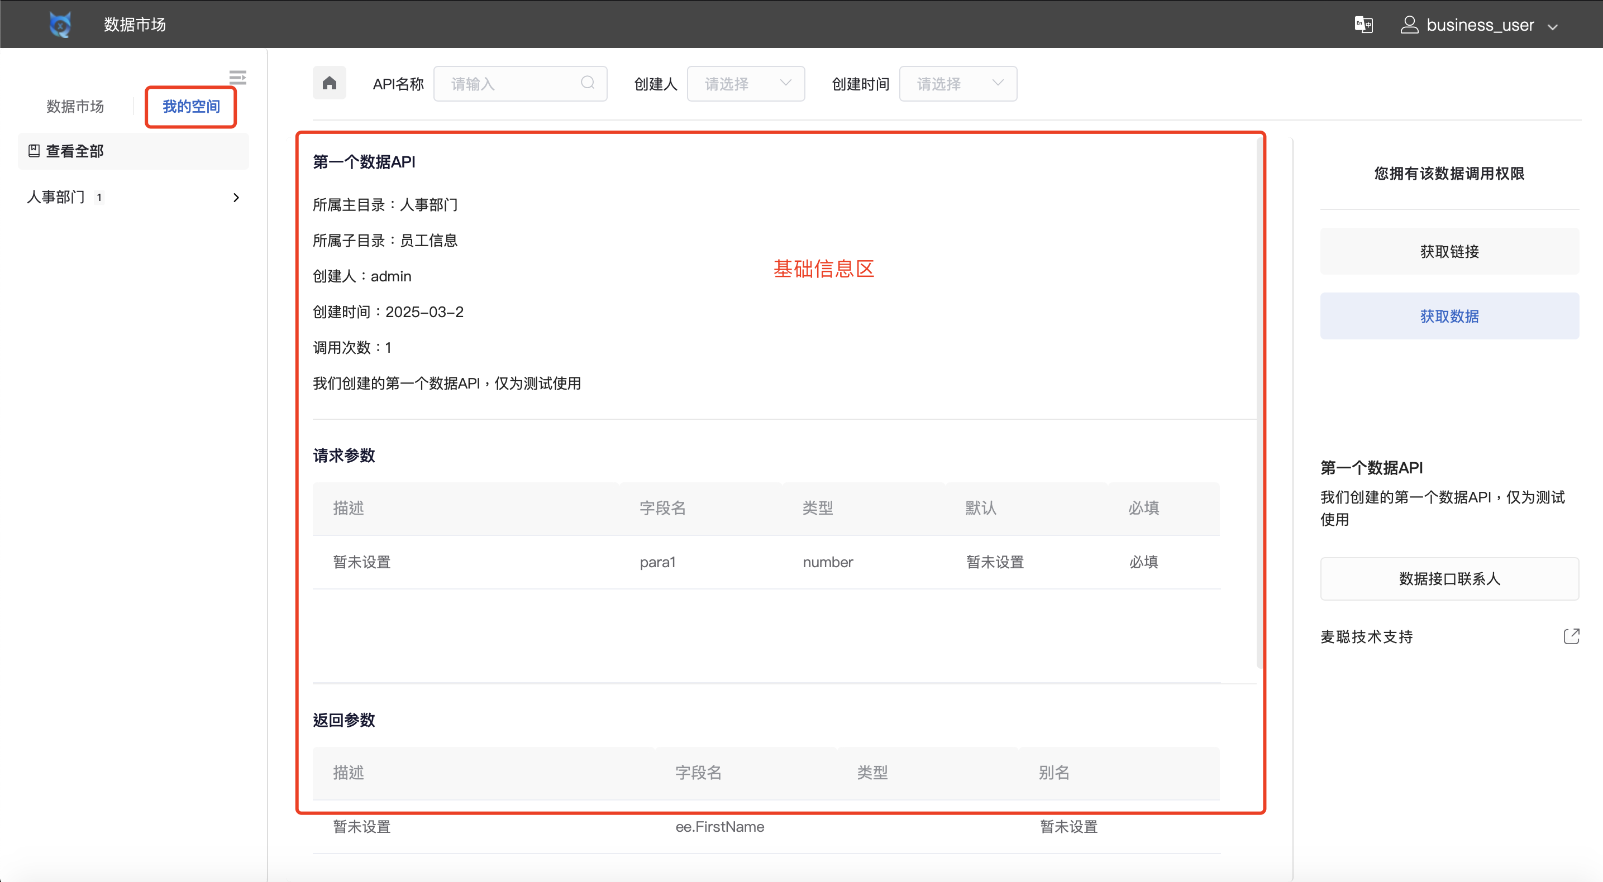Open the 创建时间 dropdown
The height and width of the screenshot is (882, 1603).
point(958,83)
